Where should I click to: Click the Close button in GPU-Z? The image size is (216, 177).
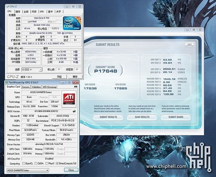(71, 170)
